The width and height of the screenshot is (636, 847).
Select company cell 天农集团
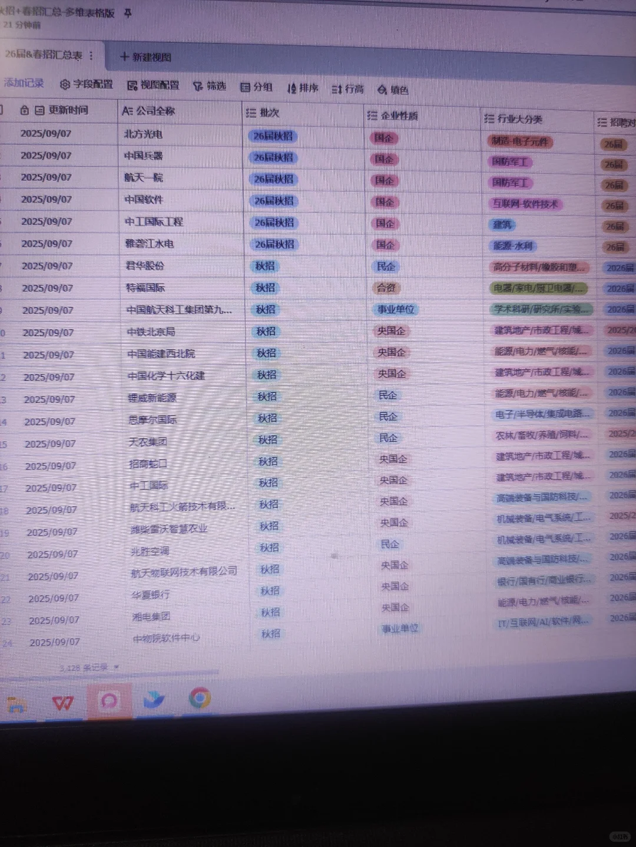148,442
